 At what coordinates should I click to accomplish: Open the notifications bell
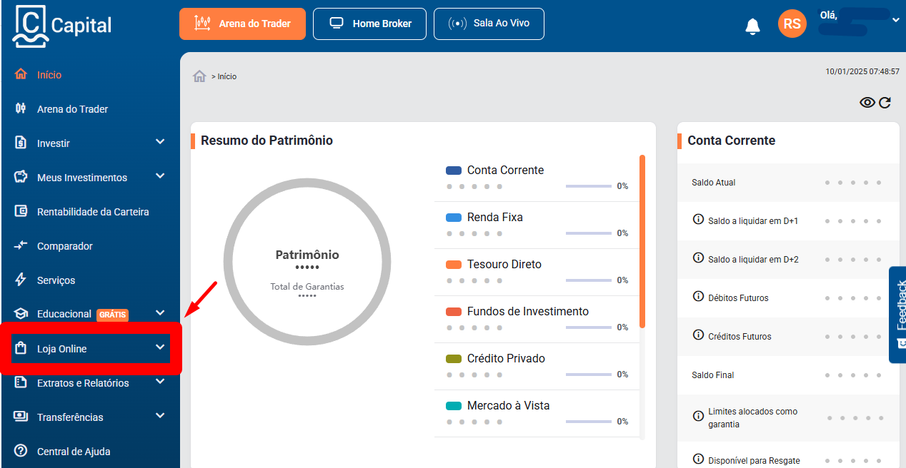(x=752, y=26)
